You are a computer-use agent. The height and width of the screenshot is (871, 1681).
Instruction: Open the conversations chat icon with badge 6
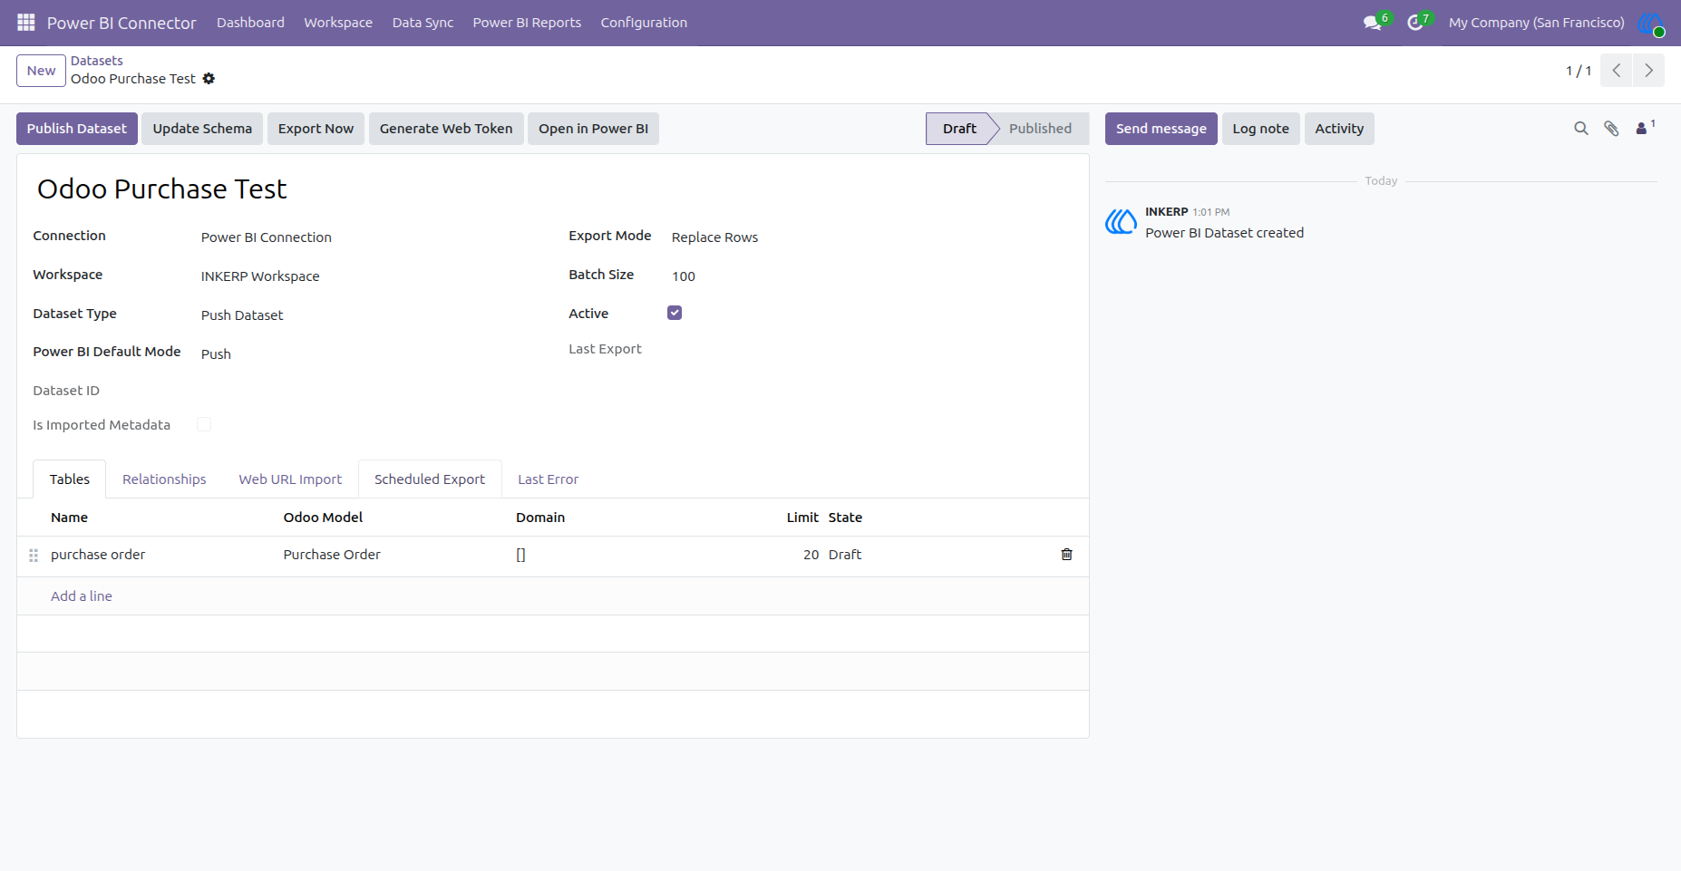(x=1375, y=22)
